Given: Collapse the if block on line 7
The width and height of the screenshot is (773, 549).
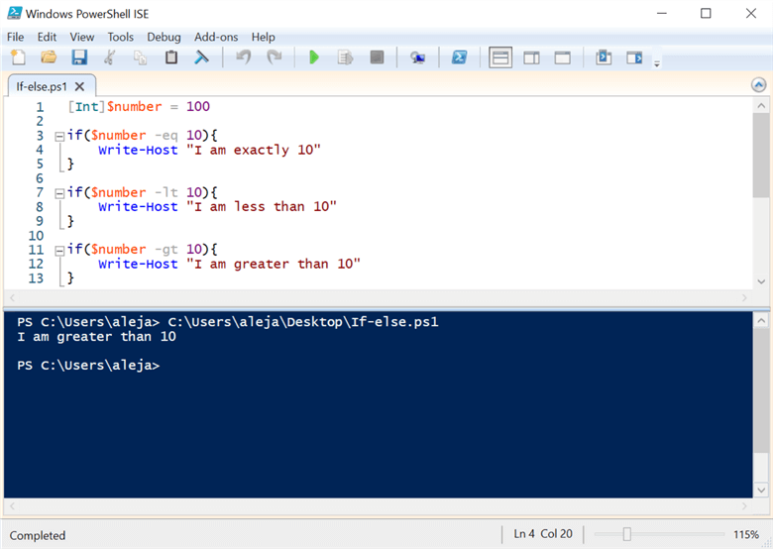Looking at the screenshot, I should coord(59,193).
